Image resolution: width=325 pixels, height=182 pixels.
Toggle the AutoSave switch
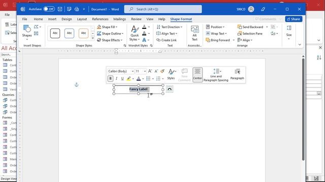click(x=49, y=9)
